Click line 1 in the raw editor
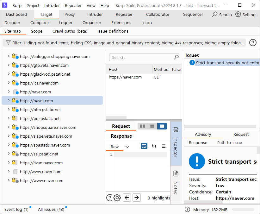 [140, 154]
